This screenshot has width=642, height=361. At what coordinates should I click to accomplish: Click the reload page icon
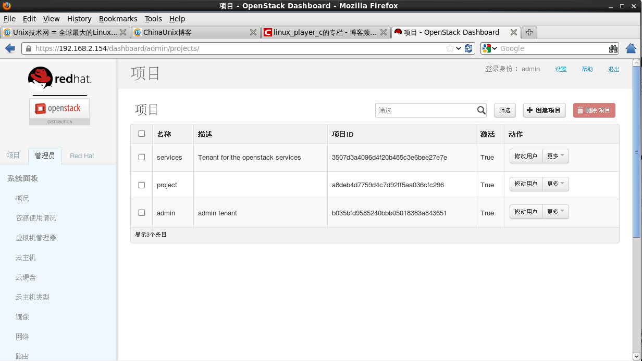[x=467, y=48]
